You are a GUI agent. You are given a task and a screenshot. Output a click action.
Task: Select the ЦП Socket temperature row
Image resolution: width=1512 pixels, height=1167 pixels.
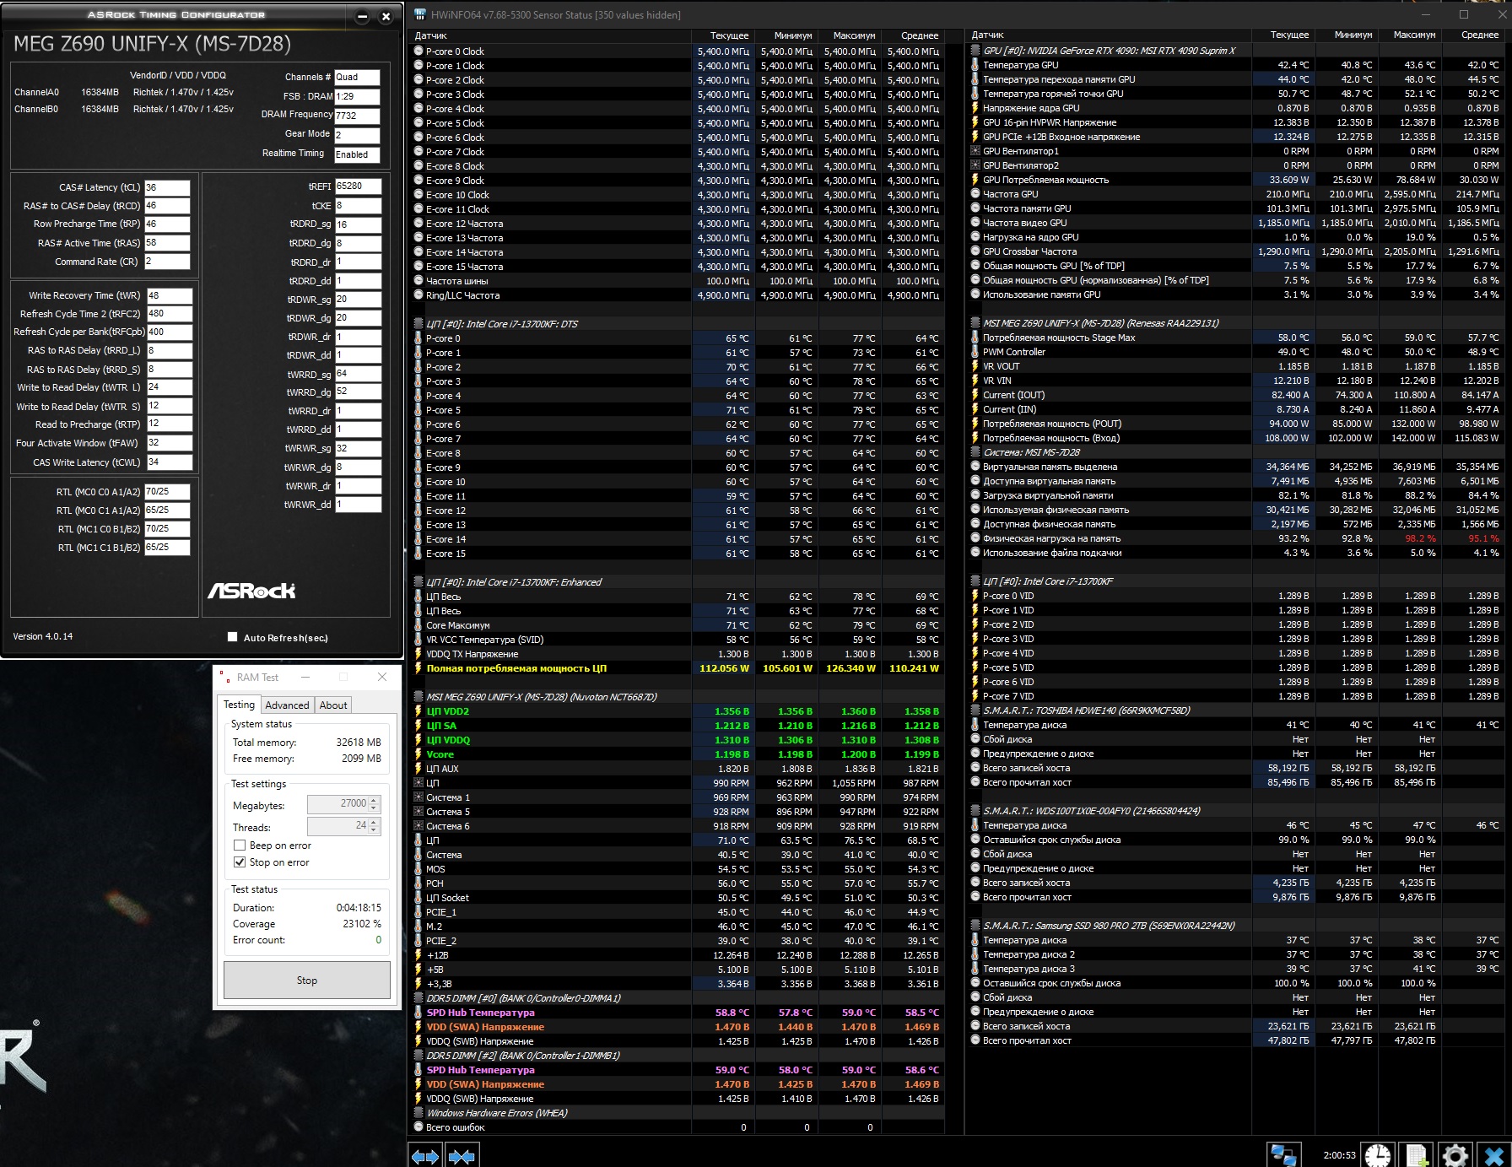pos(677,898)
